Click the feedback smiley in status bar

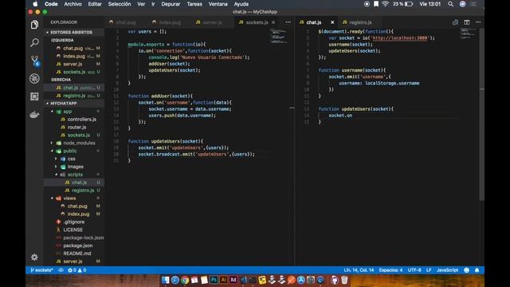click(x=466, y=270)
